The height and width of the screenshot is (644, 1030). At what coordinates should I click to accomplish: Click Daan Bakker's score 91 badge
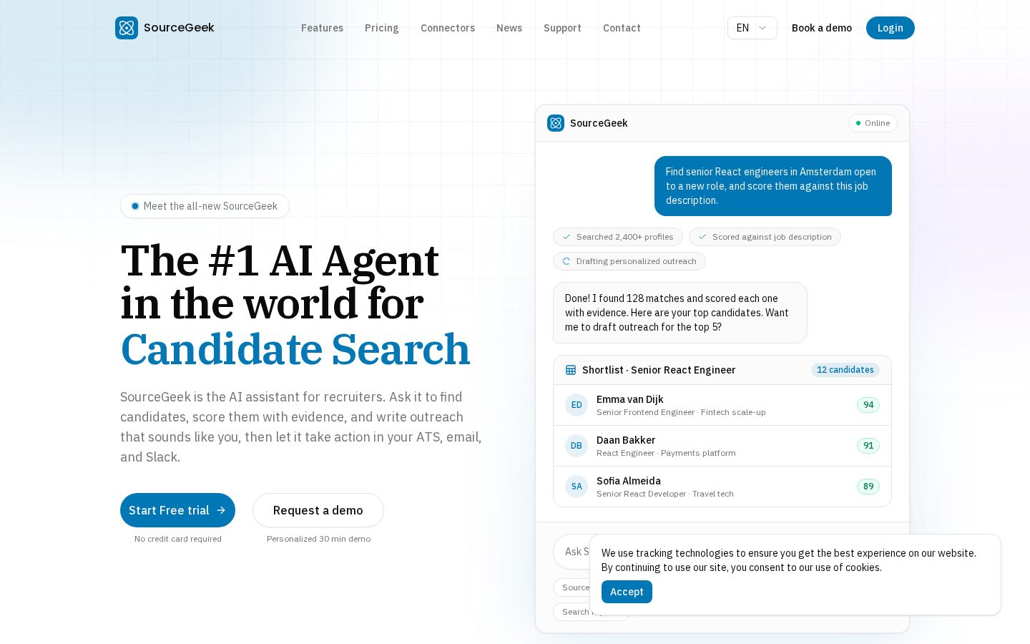pyautogui.click(x=868, y=446)
